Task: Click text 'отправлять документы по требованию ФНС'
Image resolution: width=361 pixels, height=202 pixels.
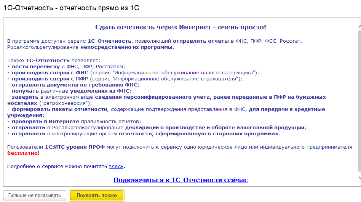Action: click(x=75, y=85)
